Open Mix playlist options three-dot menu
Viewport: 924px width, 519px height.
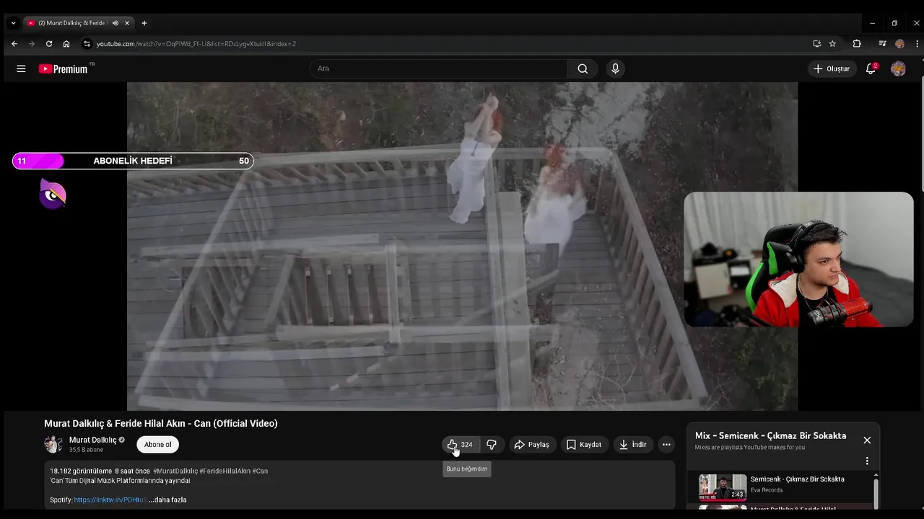pyautogui.click(x=867, y=461)
